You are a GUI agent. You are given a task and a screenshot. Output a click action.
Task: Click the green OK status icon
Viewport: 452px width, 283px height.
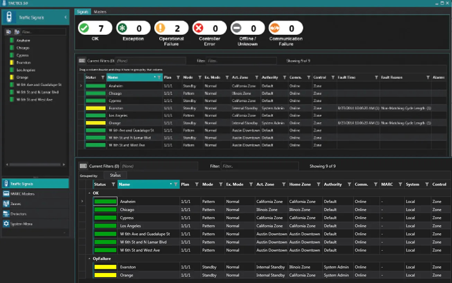coord(85,27)
